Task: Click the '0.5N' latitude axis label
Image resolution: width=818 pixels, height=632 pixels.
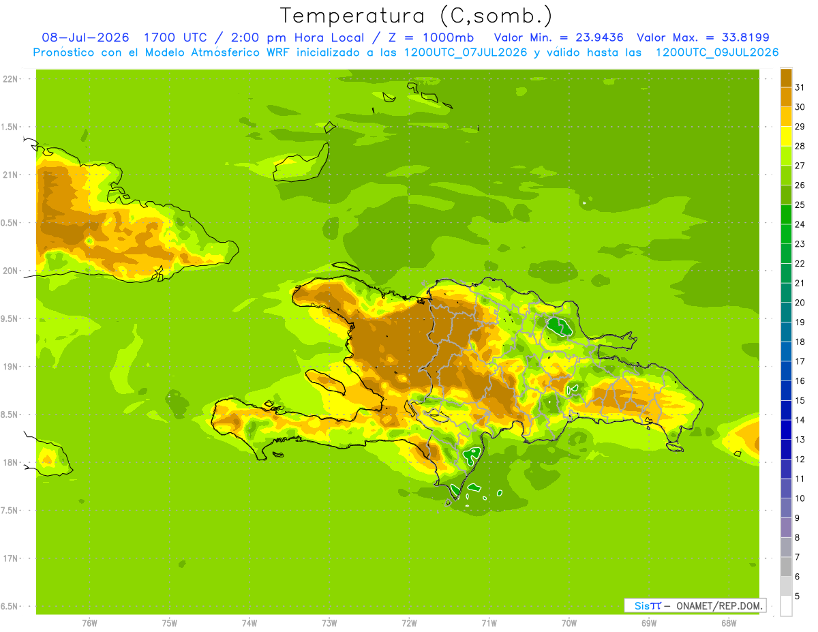Action: click(10, 223)
